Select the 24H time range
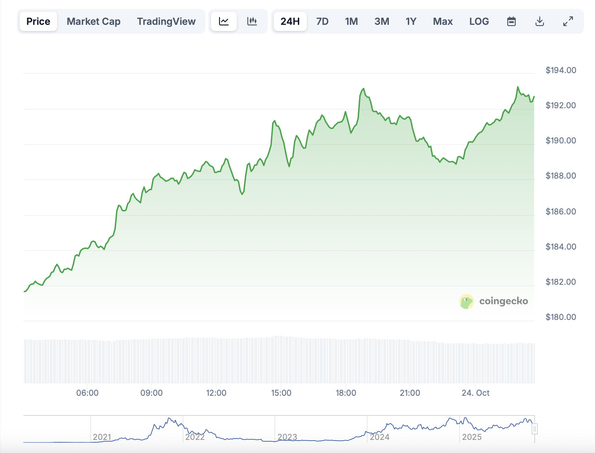Screen dimensions: 595x453 (290, 21)
